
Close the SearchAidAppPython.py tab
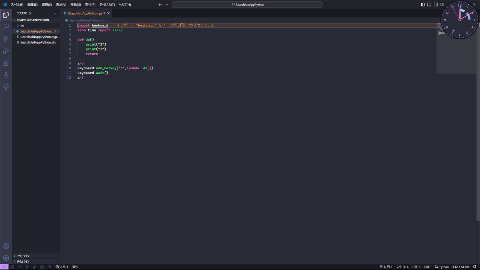click(x=108, y=13)
